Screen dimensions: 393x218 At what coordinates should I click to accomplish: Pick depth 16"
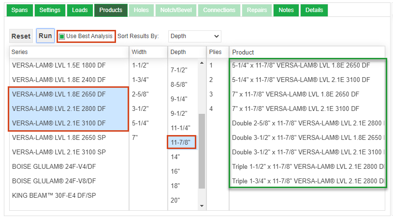click(183, 172)
